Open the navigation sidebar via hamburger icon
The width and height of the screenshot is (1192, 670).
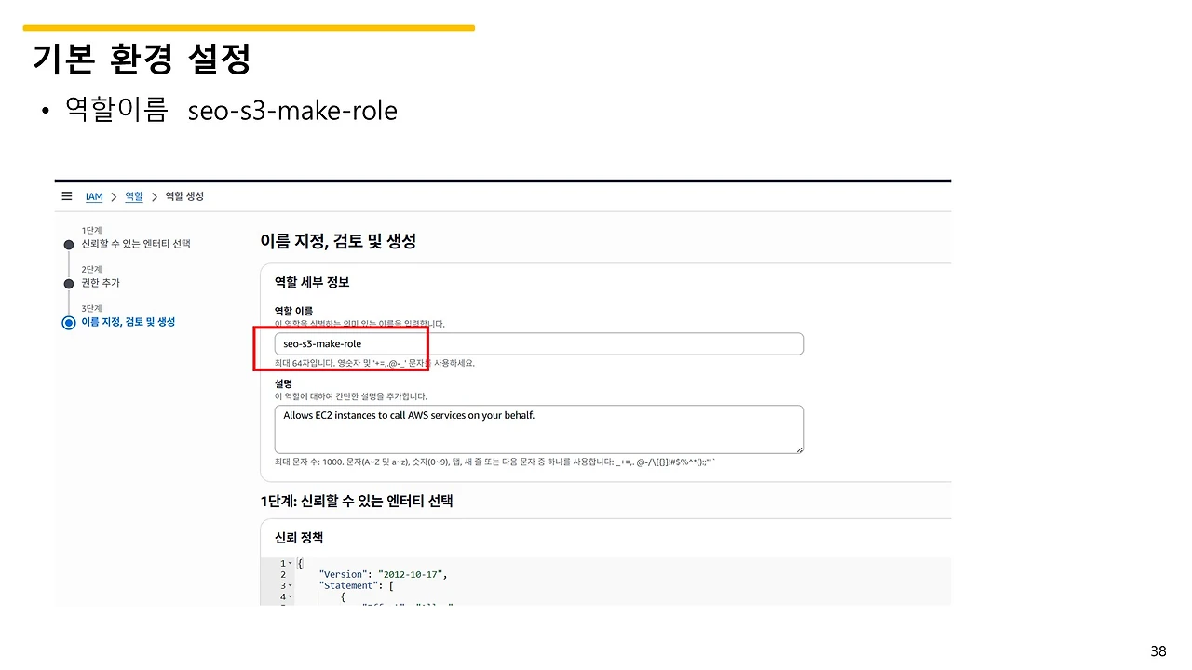click(x=66, y=195)
